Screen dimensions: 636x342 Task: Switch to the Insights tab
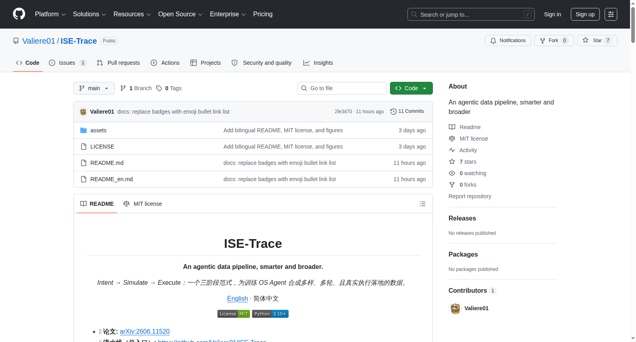click(x=318, y=63)
